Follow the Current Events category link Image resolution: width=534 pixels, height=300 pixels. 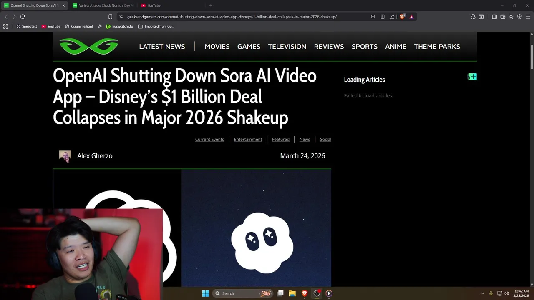(x=209, y=139)
